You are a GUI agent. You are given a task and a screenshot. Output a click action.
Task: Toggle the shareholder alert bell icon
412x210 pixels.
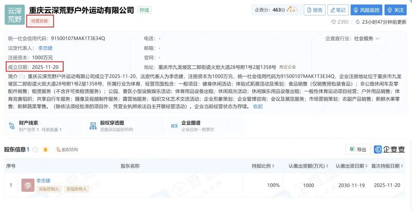pos(45,150)
